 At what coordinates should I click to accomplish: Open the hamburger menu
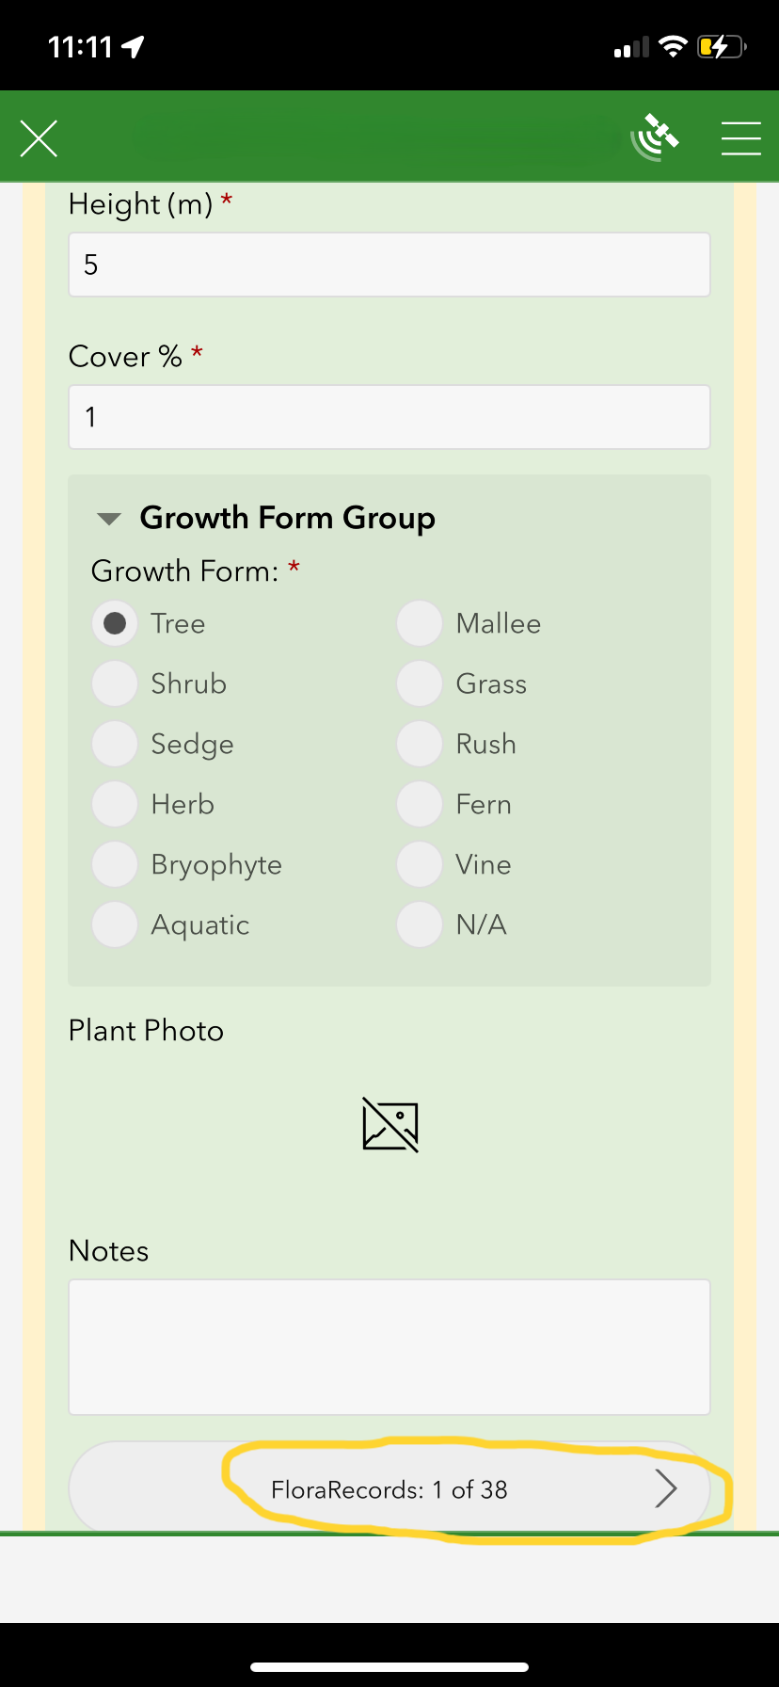(740, 137)
